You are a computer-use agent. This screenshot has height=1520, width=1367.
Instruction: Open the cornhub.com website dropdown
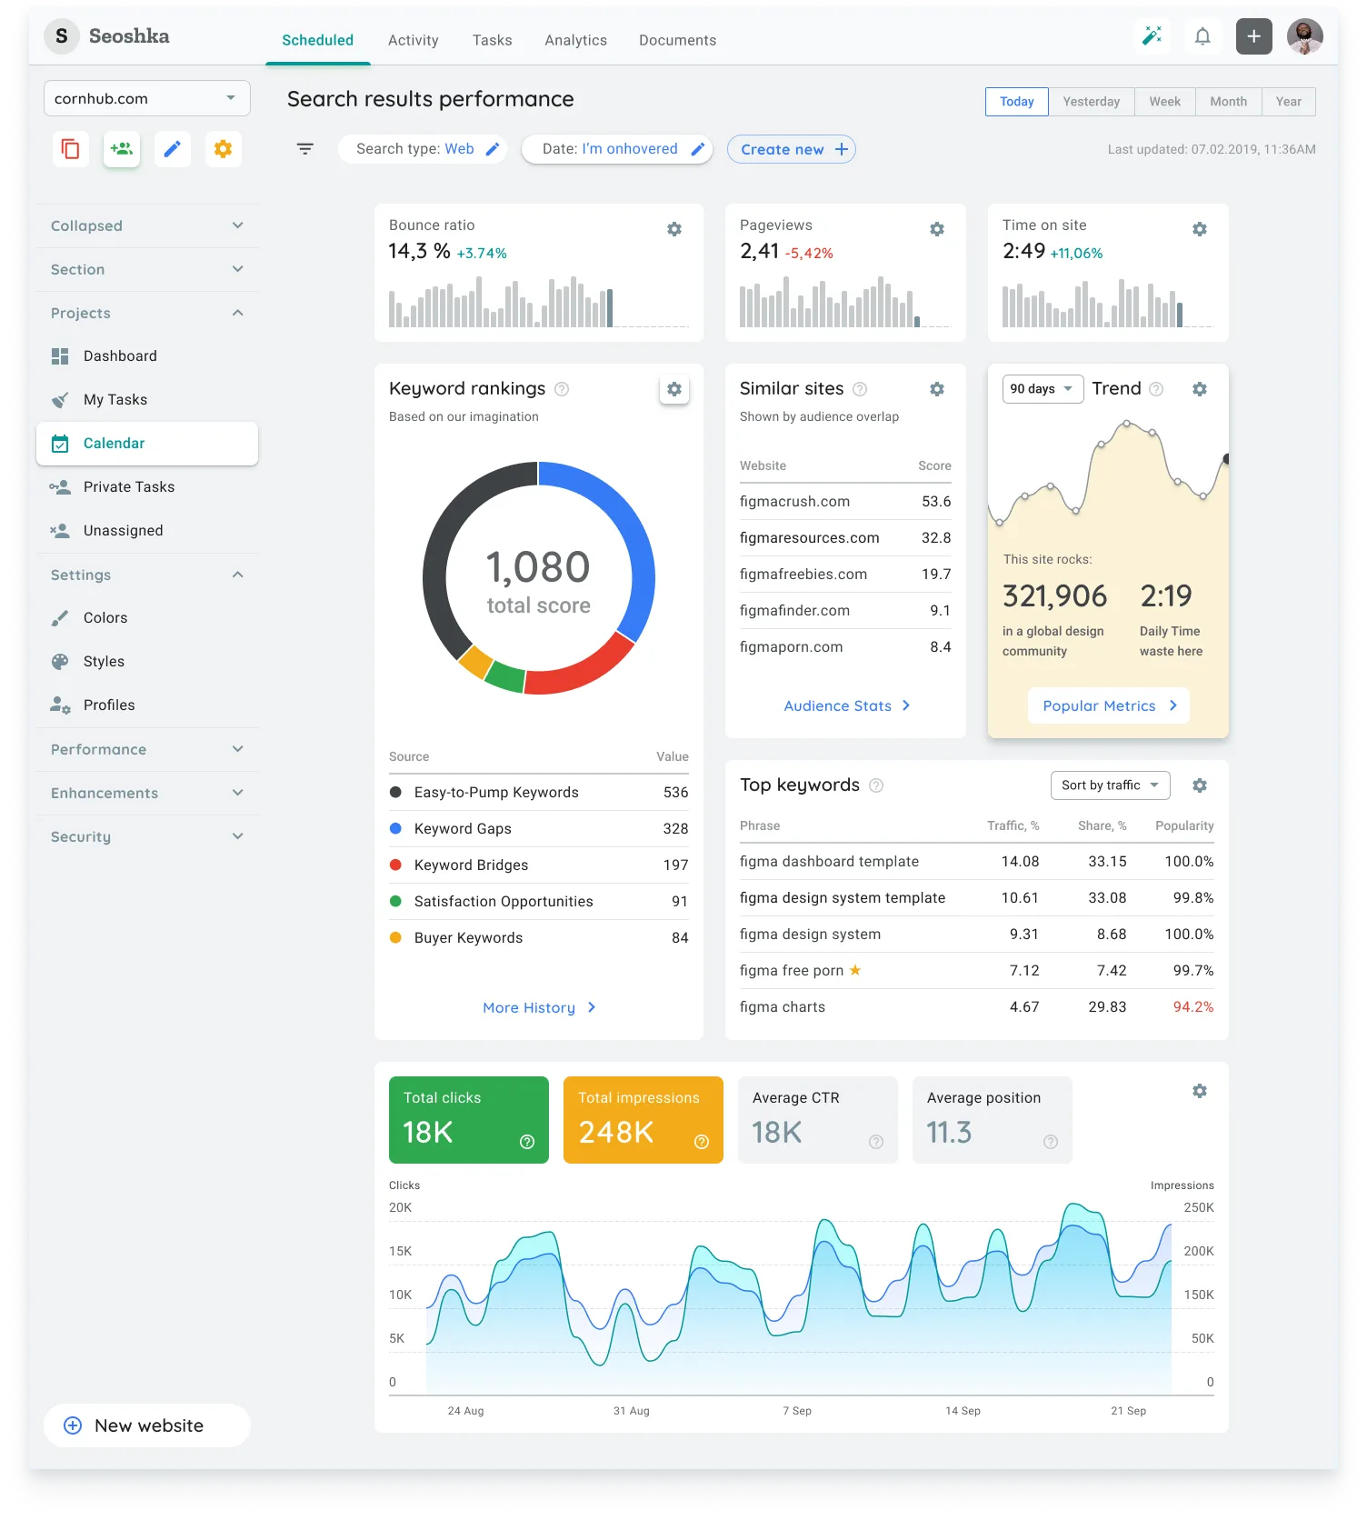click(x=147, y=98)
